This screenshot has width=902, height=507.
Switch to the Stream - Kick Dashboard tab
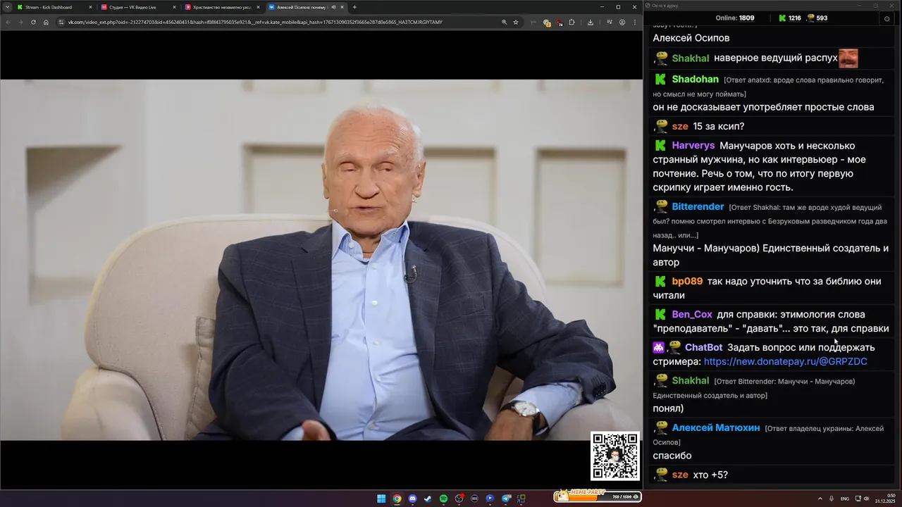click(53, 7)
